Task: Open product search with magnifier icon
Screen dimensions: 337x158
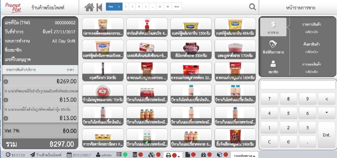Action: pos(252,7)
